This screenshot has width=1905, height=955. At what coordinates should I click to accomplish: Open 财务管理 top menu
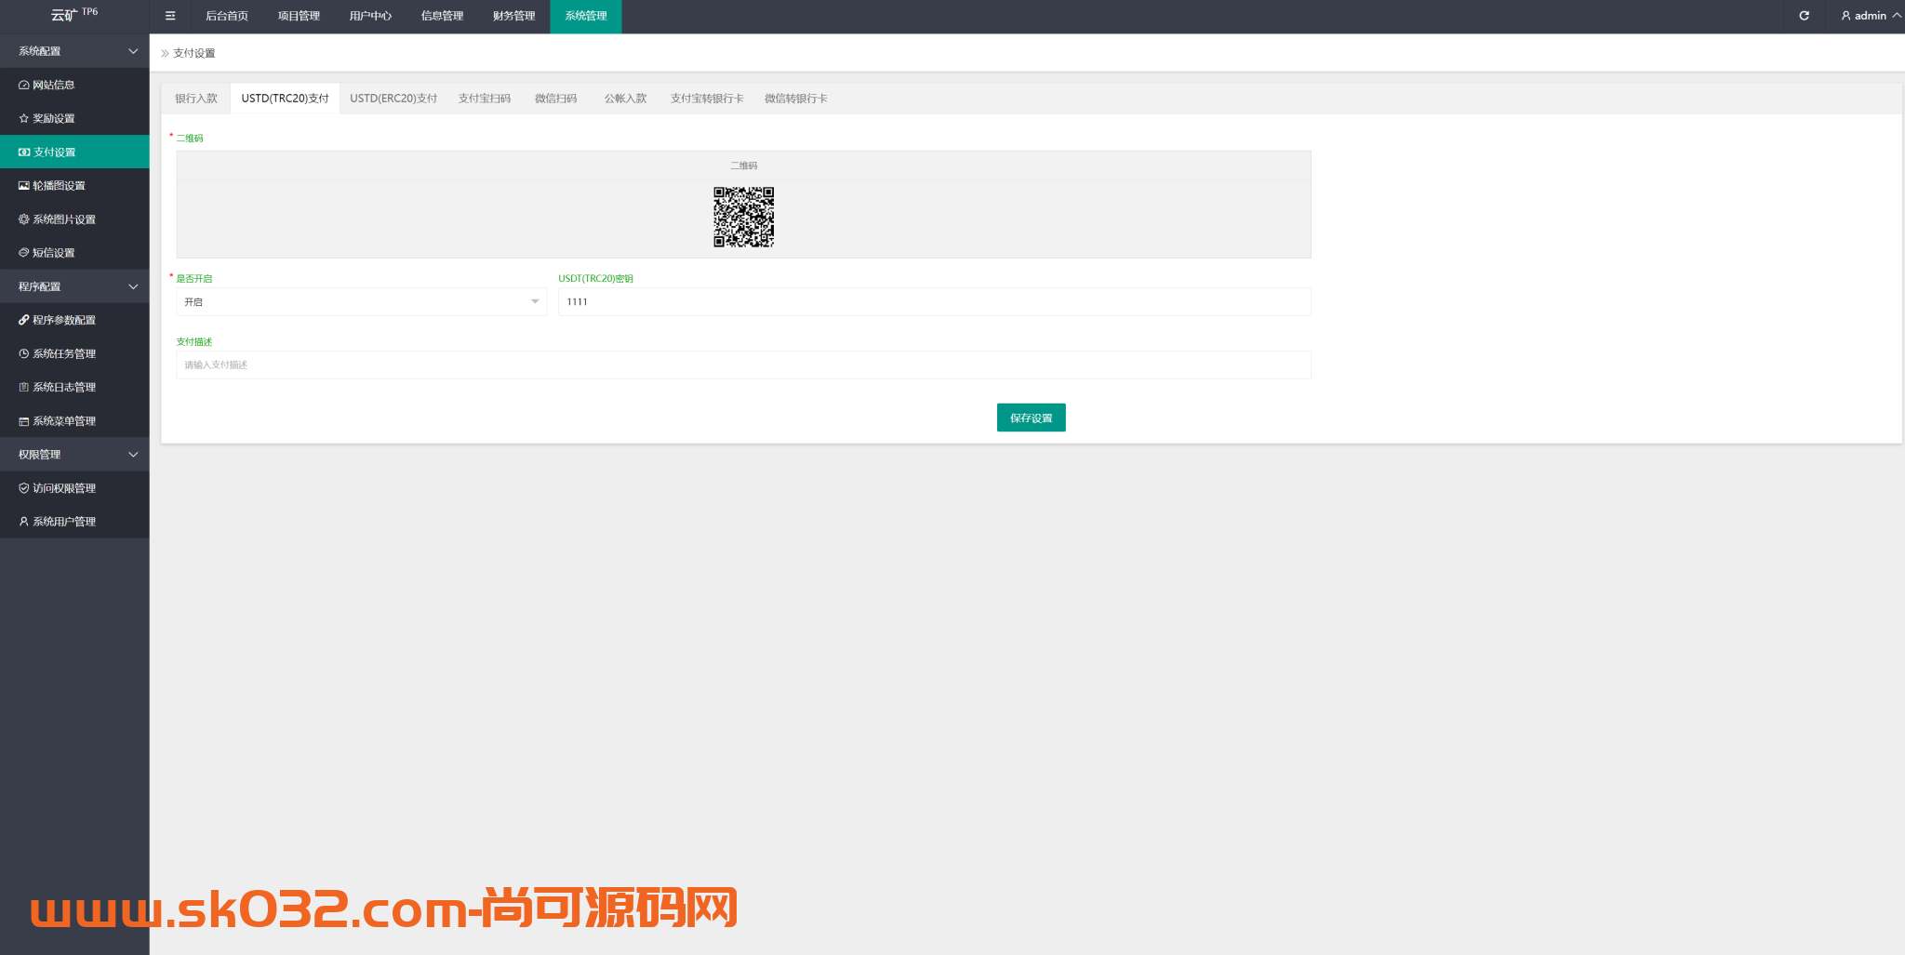point(513,16)
